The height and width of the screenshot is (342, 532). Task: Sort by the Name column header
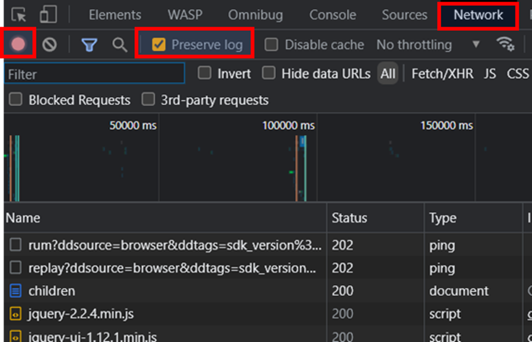click(x=165, y=218)
